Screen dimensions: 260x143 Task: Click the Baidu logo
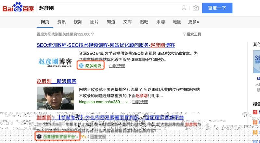tap(18, 8)
